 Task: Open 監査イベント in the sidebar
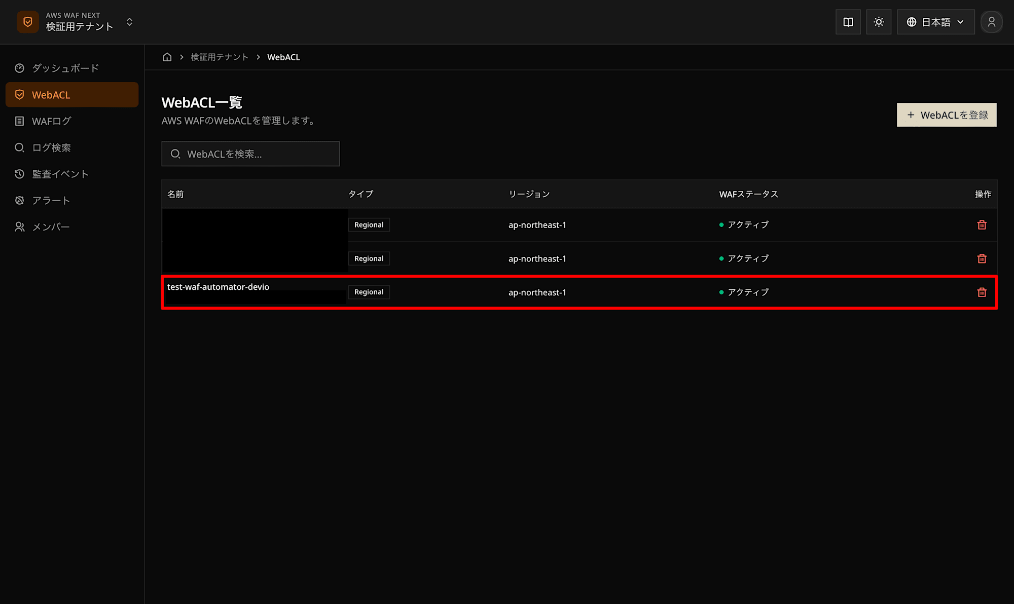pyautogui.click(x=72, y=174)
